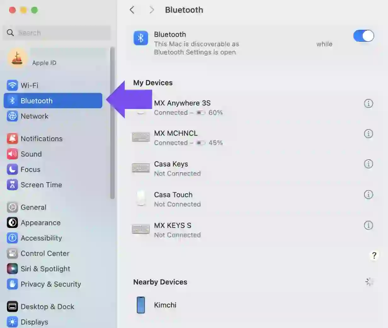Select Appearance label in sidebar
The image size is (388, 328).
coord(41,223)
